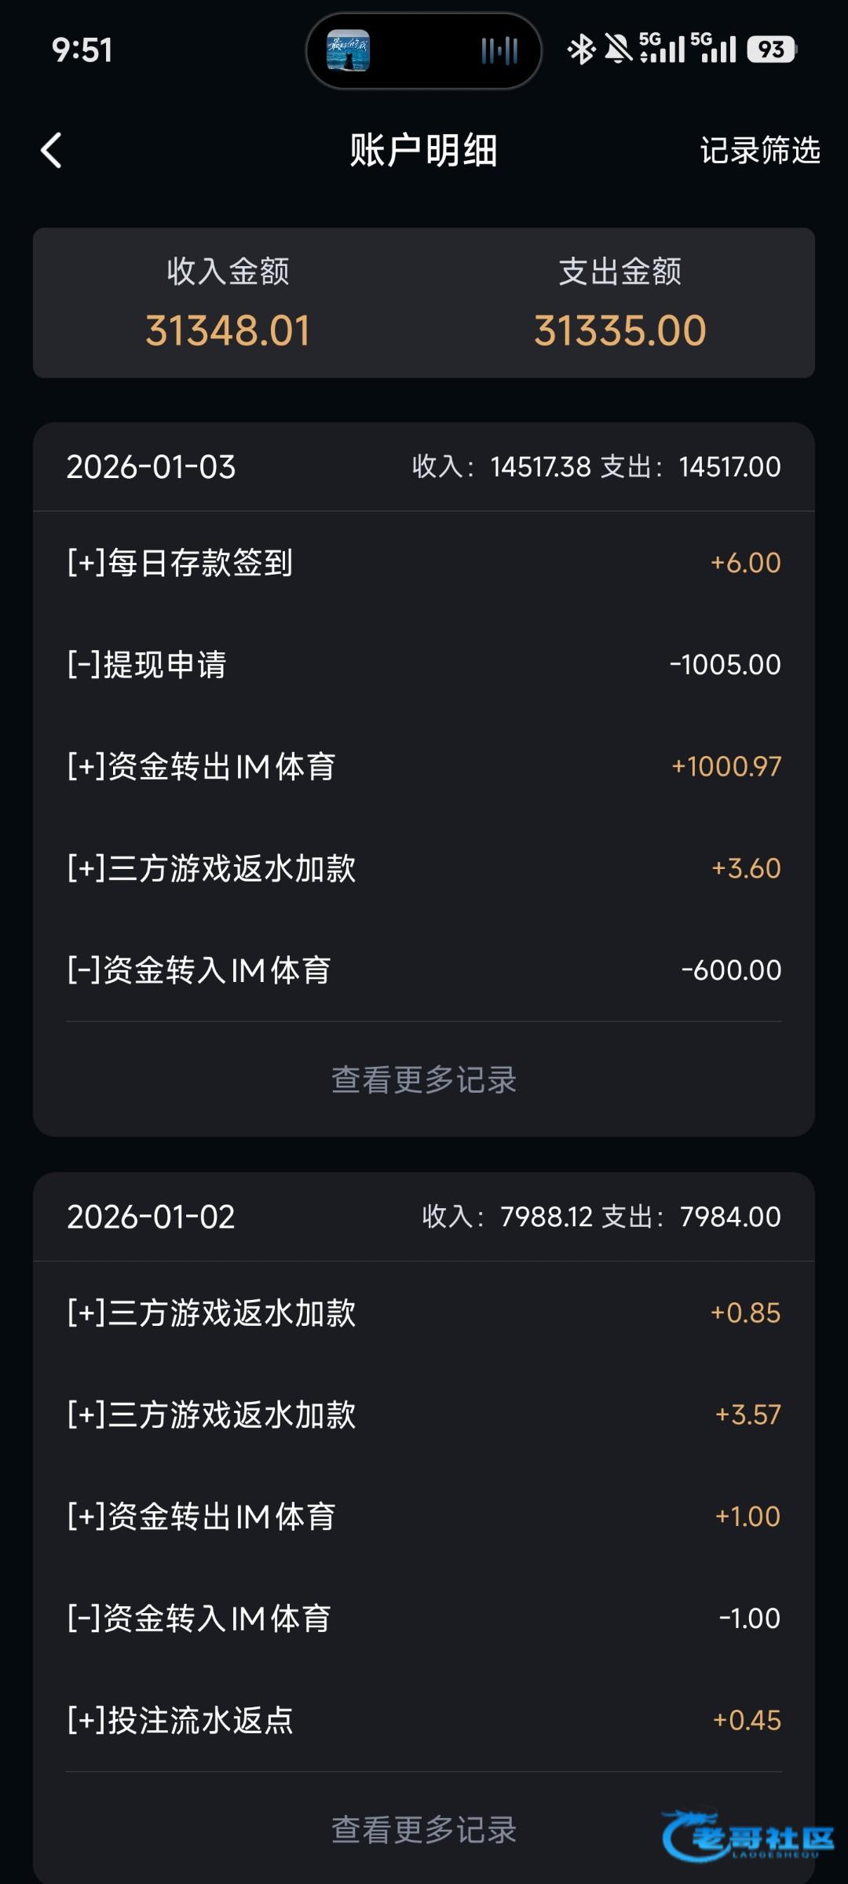This screenshot has height=1884, width=848.
Task: Open the 投注流水返点 +0.45 entry
Action: point(424,1720)
